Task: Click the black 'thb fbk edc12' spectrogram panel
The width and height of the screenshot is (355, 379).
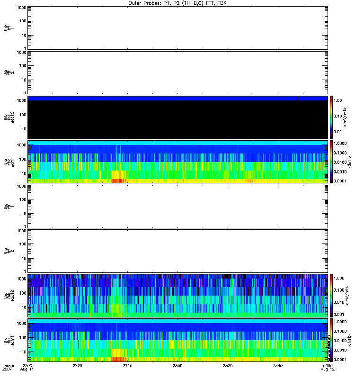Action: click(x=178, y=117)
